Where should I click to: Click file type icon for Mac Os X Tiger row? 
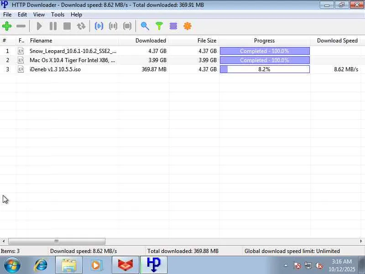pos(21,60)
